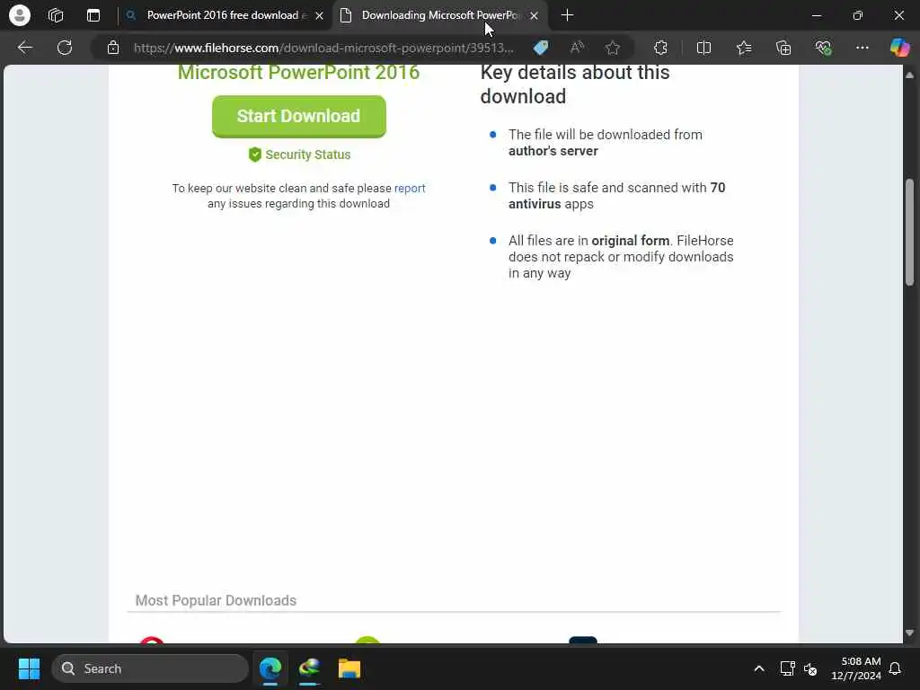This screenshot has height=690, width=920.
Task: Open File Explorer from the taskbar
Action: click(x=349, y=668)
